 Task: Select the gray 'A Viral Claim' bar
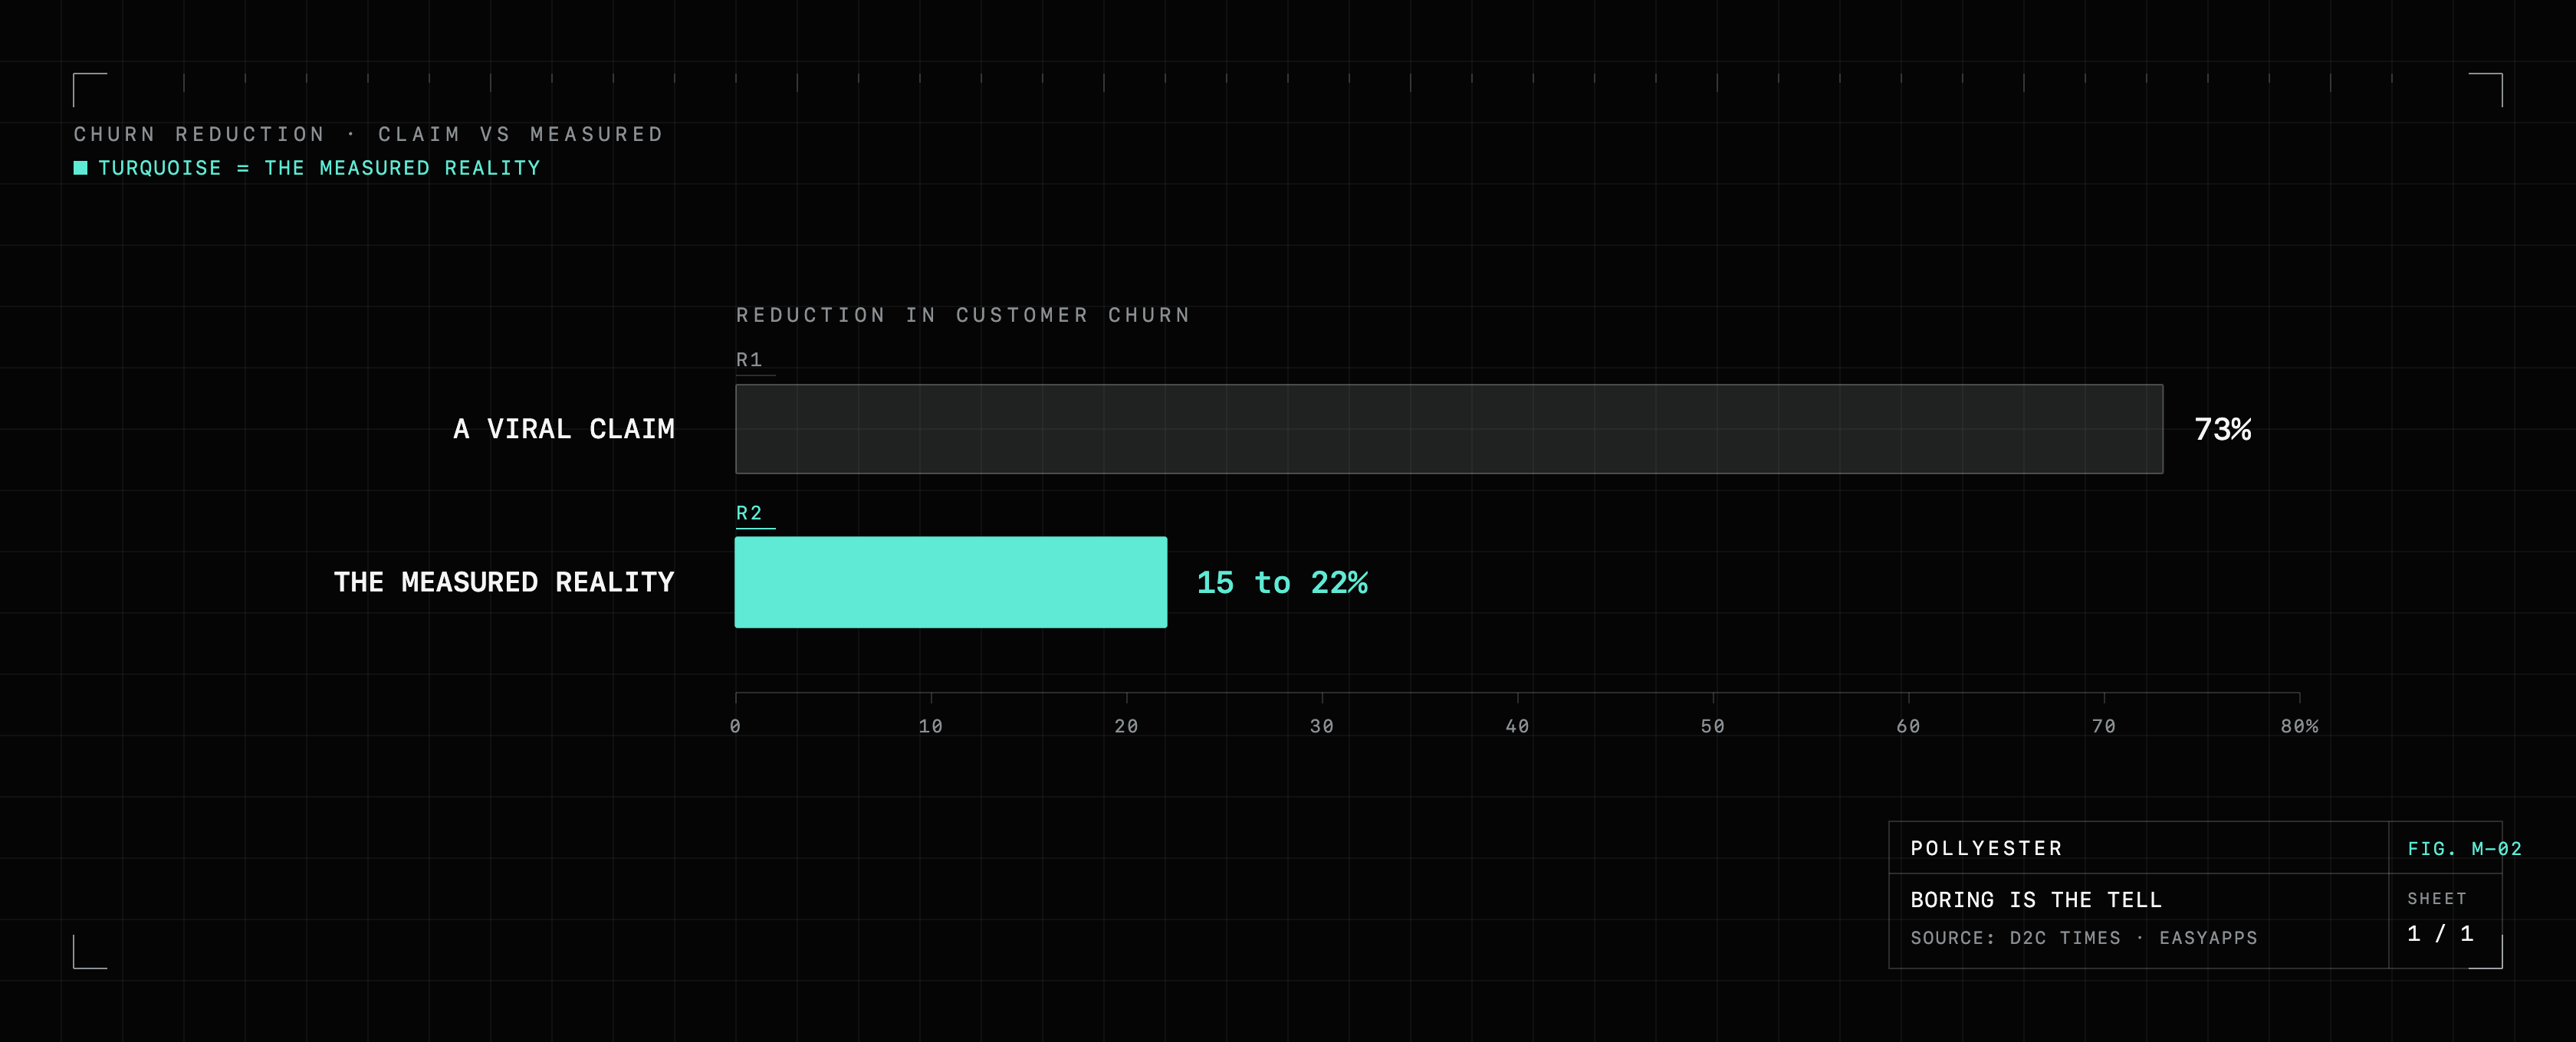(1449, 428)
